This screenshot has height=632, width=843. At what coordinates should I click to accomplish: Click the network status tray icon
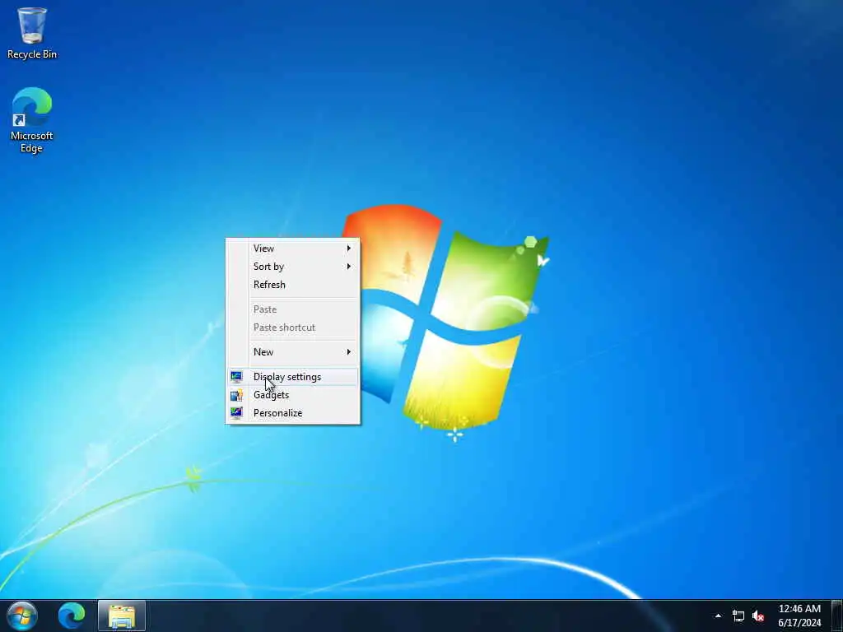click(x=738, y=616)
